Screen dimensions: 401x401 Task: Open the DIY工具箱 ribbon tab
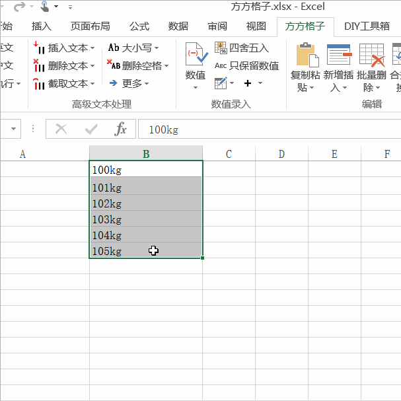(x=367, y=26)
